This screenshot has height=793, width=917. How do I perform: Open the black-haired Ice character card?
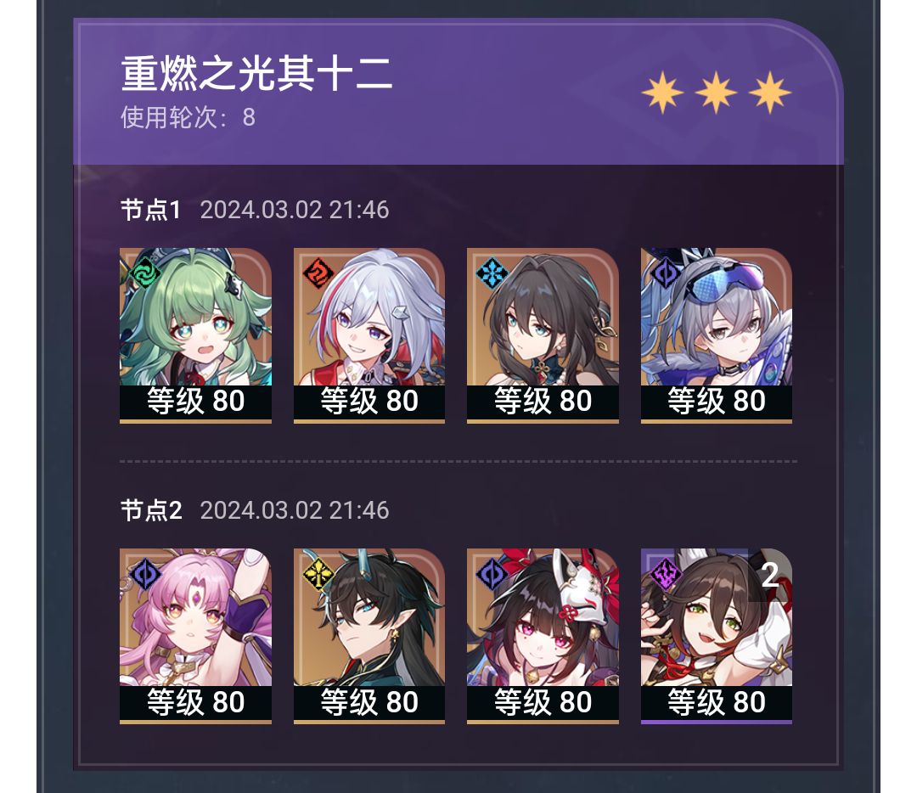(543, 335)
